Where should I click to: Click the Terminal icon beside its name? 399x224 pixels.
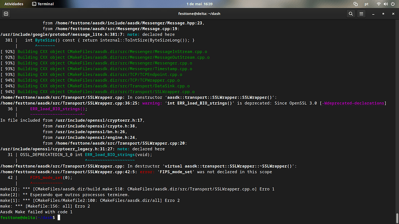pos(35,3)
